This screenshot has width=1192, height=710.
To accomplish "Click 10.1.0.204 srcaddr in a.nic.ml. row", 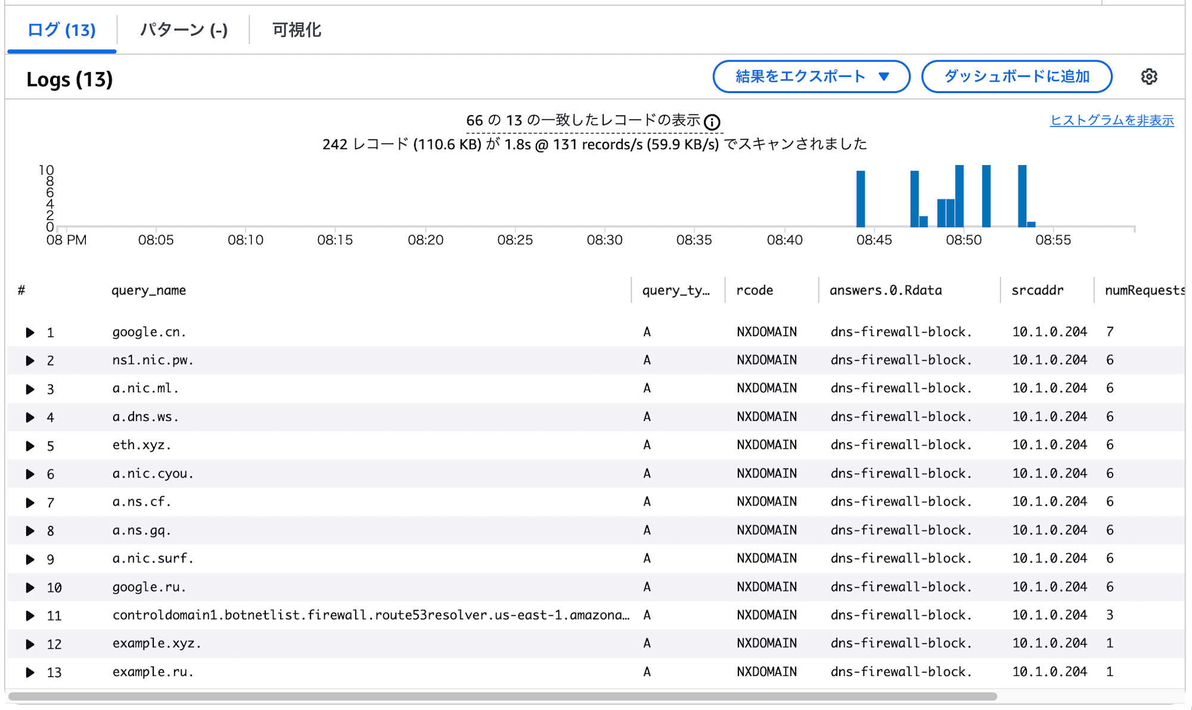I will point(1050,388).
